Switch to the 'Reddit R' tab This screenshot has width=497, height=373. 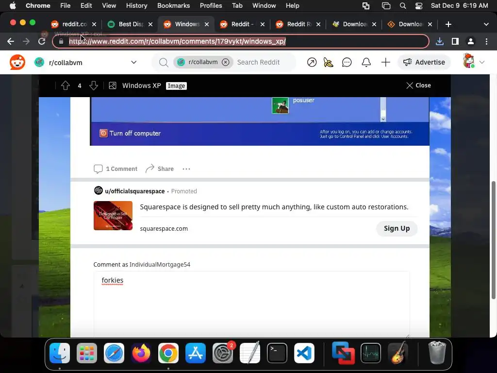(x=298, y=24)
